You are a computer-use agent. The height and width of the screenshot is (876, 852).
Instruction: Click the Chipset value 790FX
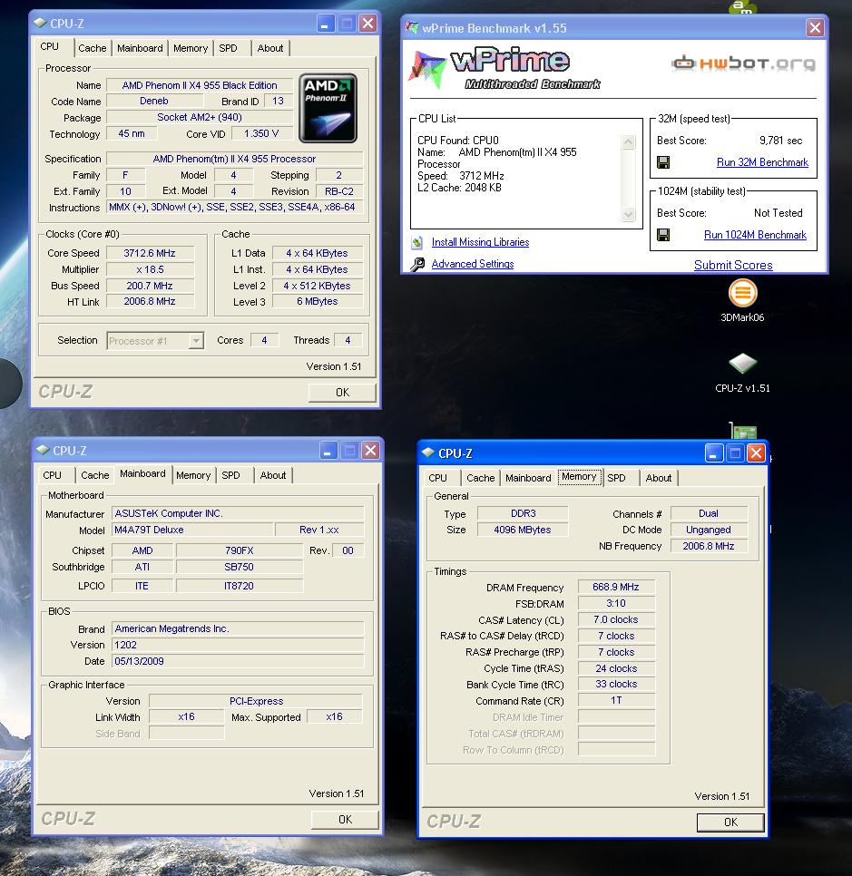pyautogui.click(x=240, y=550)
